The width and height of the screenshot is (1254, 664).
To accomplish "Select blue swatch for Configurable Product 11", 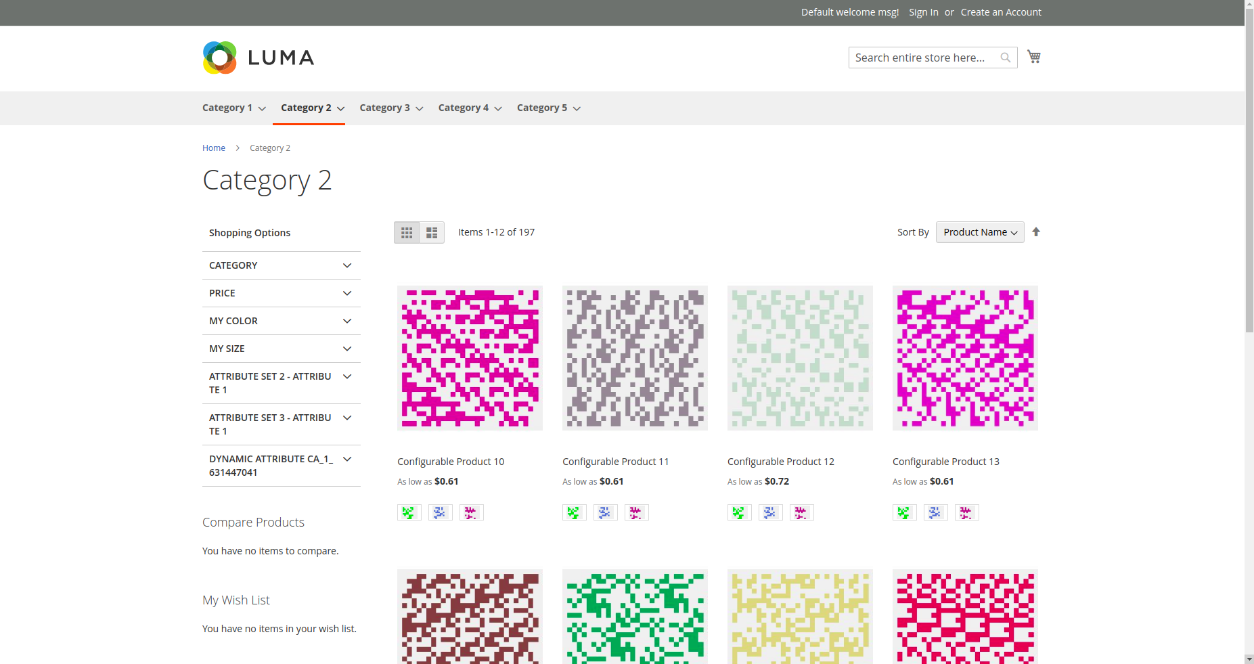I will 606,512.
